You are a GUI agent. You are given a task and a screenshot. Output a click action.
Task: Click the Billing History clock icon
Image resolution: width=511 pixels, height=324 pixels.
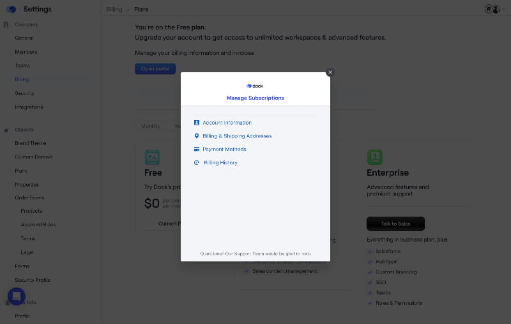coord(197,162)
